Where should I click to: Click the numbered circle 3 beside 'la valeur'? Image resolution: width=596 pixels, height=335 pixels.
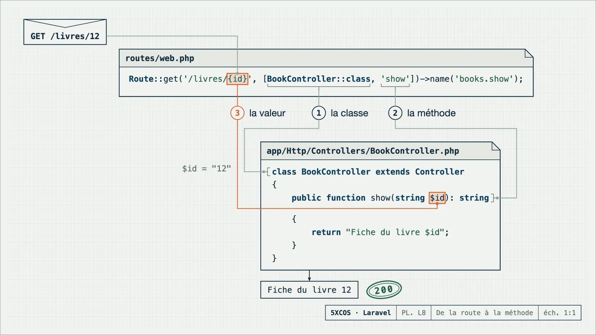coord(237,113)
